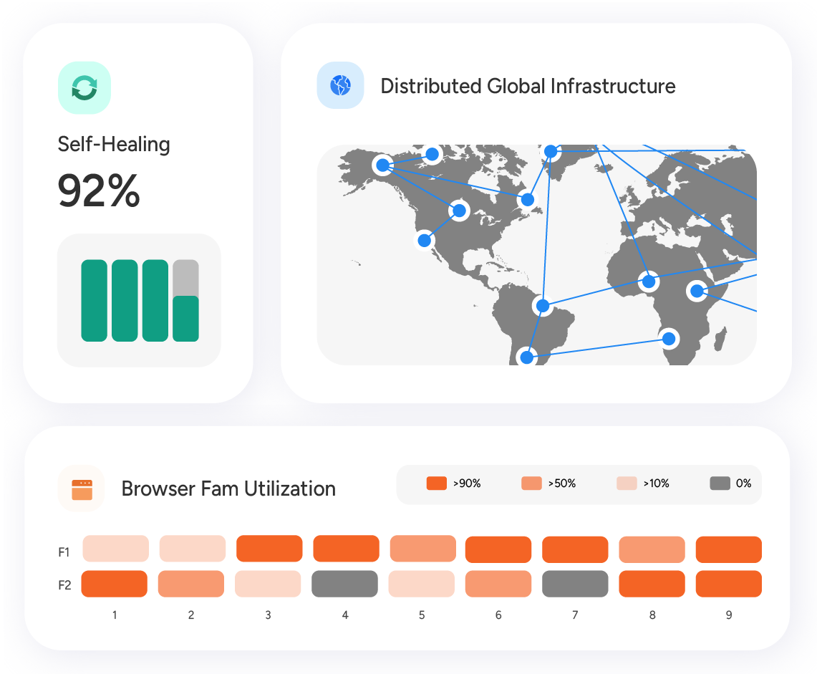
Task: Switch to the F2 row label
Action: pos(64,584)
